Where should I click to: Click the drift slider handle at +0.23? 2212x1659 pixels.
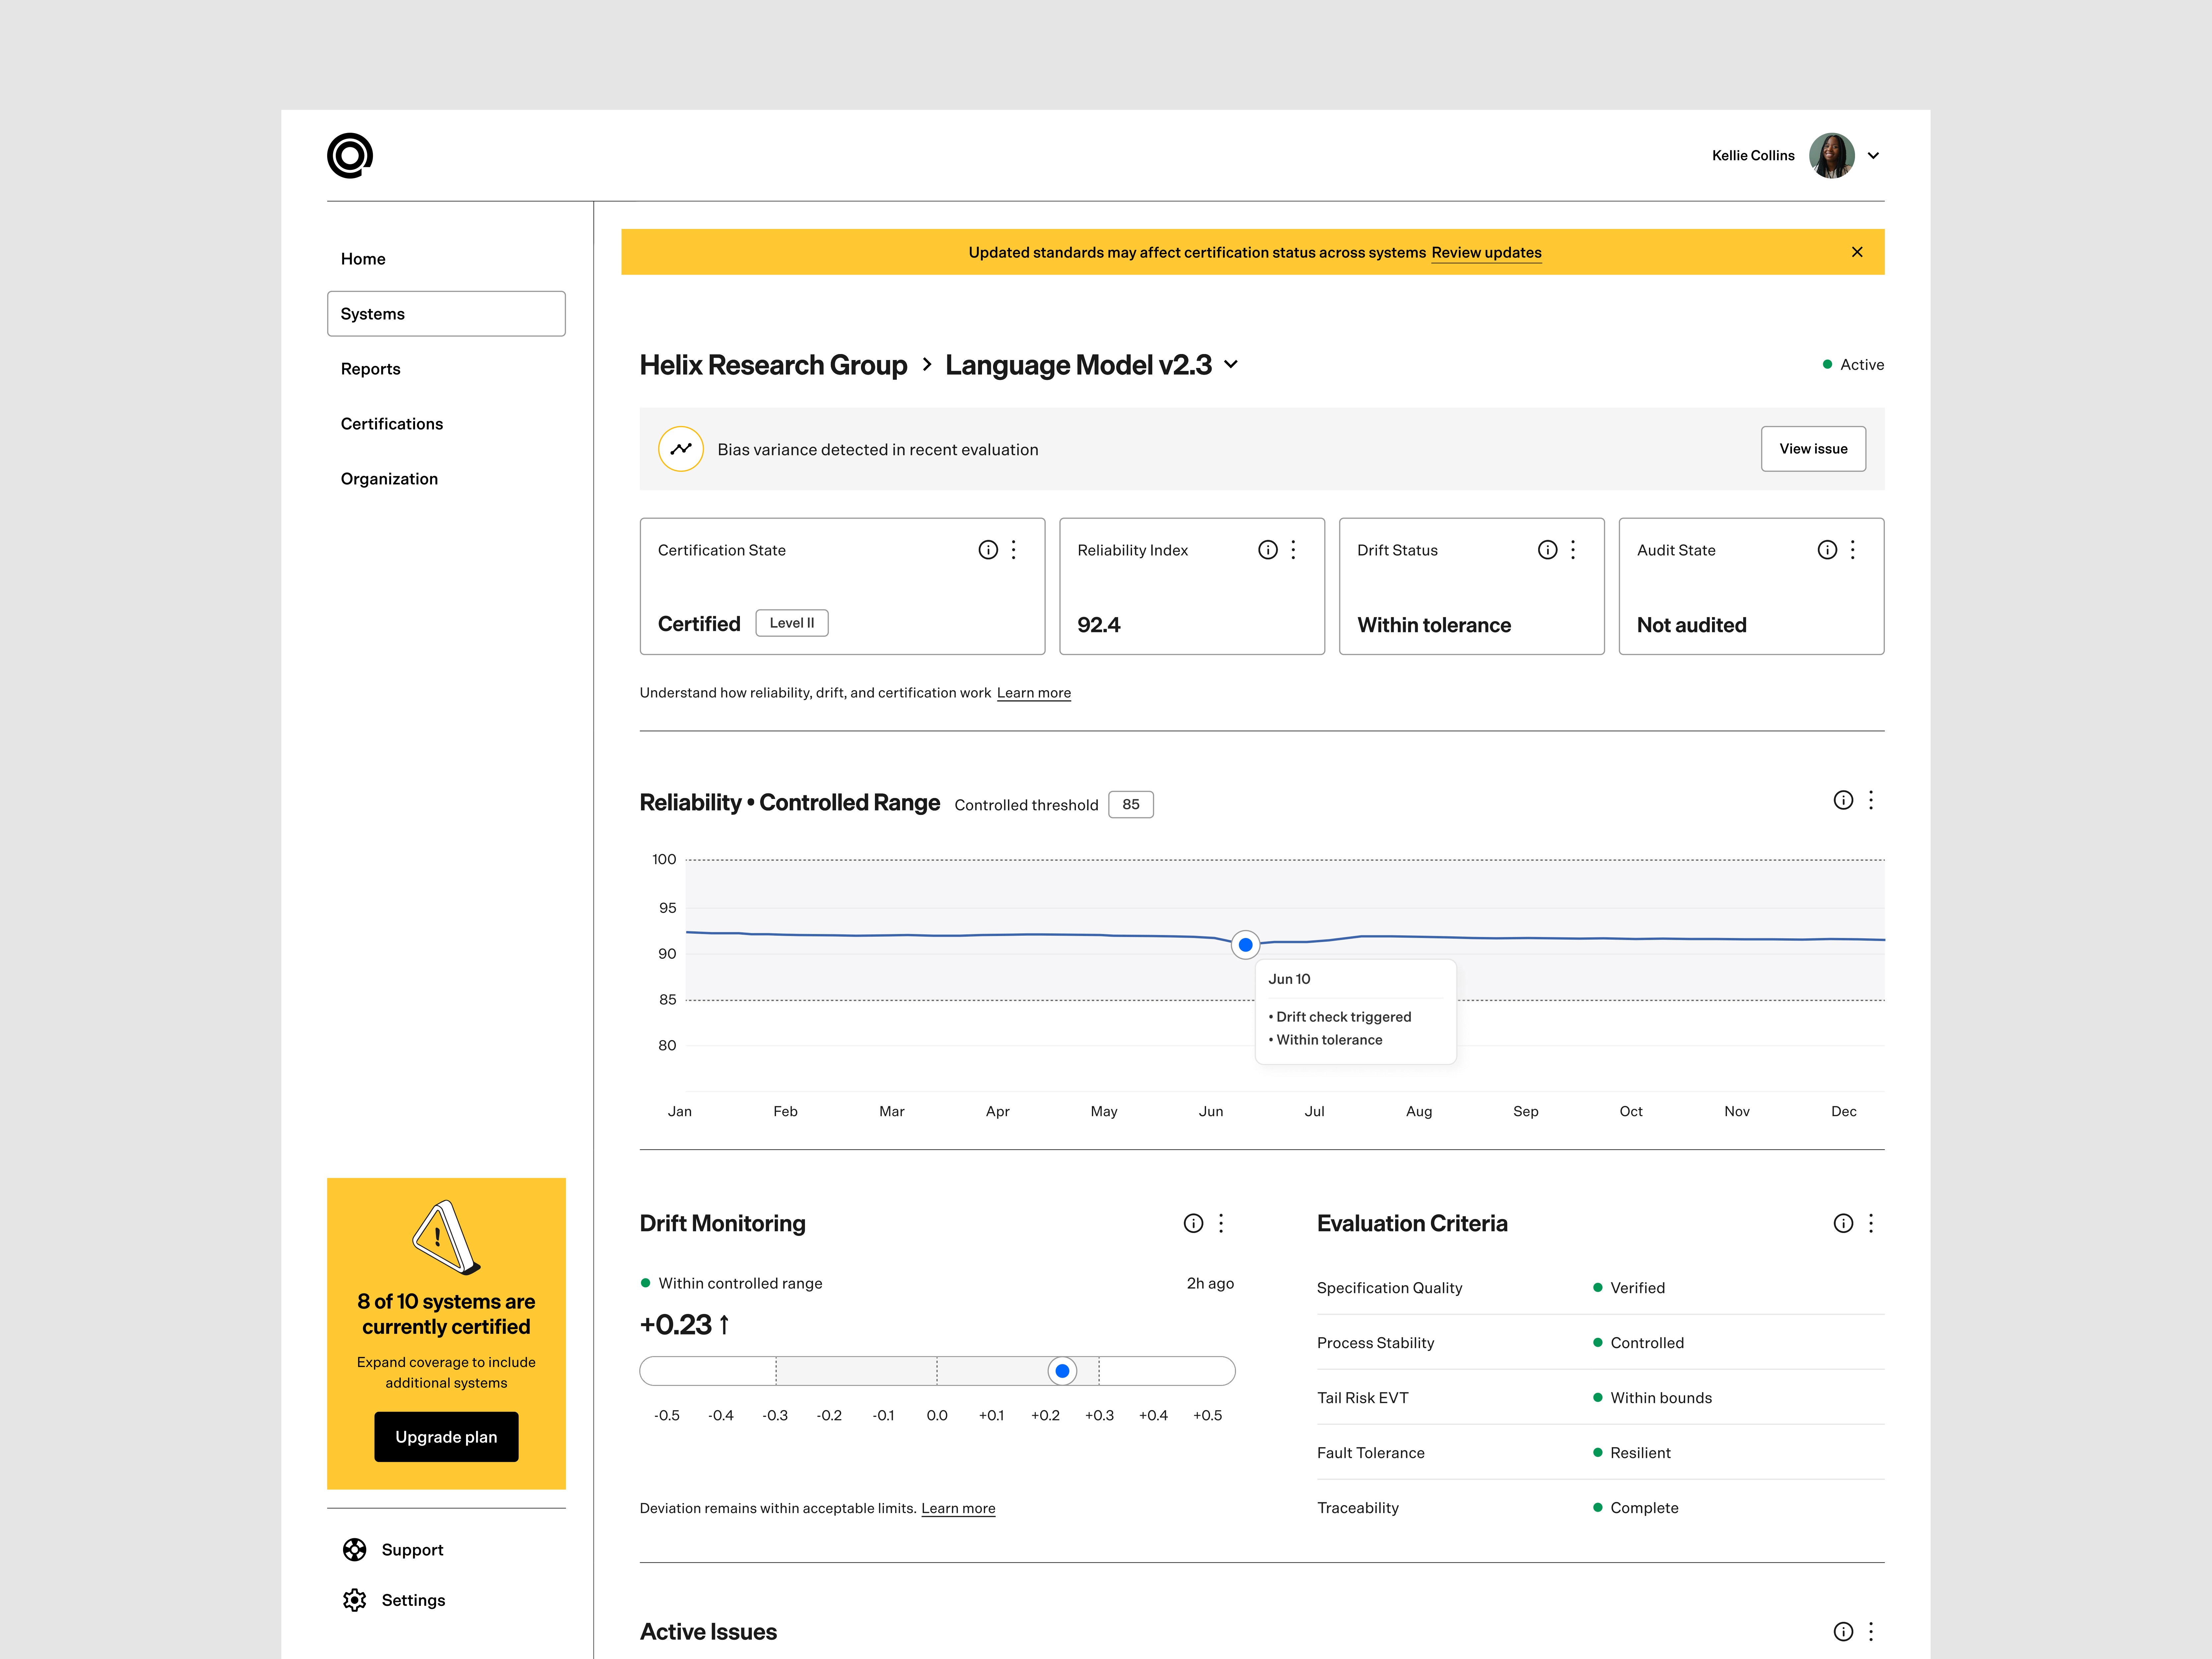click(1062, 1371)
